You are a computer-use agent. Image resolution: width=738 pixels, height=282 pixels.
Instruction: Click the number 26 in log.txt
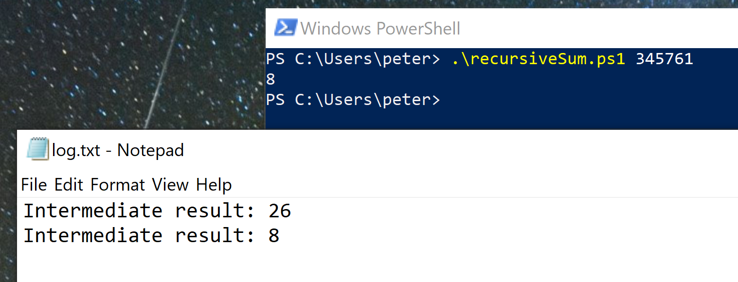pos(279,211)
